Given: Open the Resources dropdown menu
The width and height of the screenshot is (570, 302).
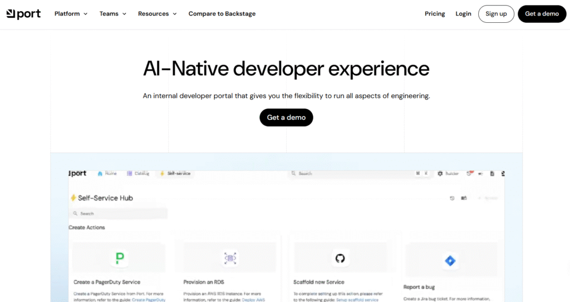Looking at the screenshot, I should click(157, 14).
